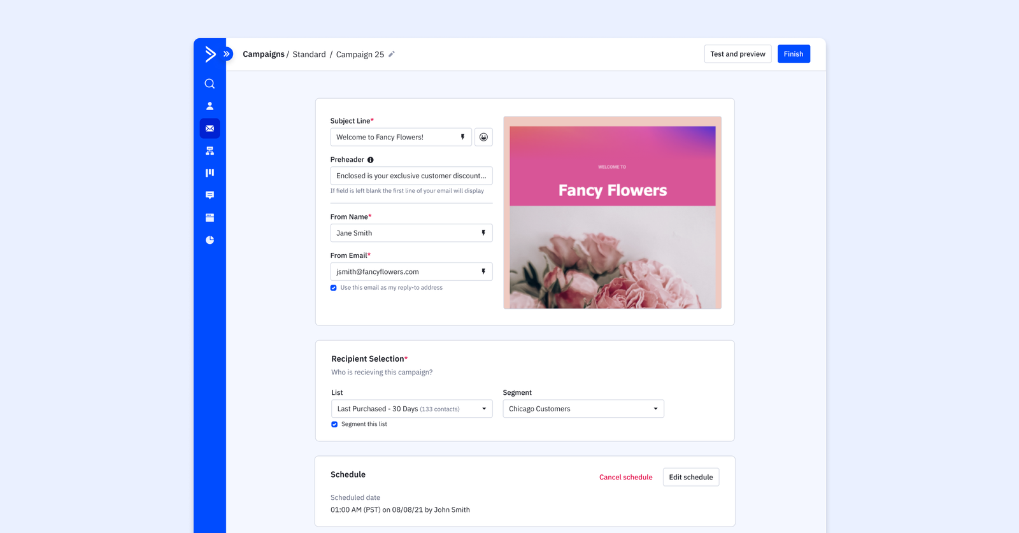1019x533 pixels.
Task: Click the Finish button
Action: (793, 54)
